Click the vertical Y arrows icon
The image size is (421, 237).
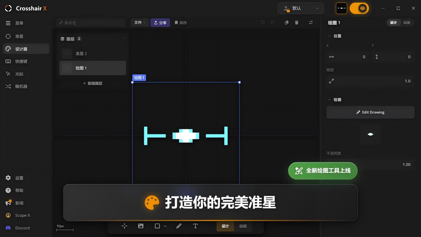pyautogui.click(x=377, y=57)
